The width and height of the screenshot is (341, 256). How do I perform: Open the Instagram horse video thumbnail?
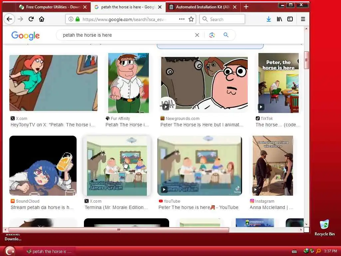click(273, 166)
